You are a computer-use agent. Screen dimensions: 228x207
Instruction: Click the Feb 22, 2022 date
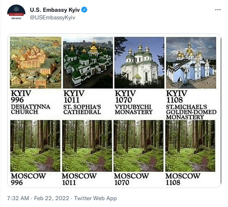tap(52, 198)
